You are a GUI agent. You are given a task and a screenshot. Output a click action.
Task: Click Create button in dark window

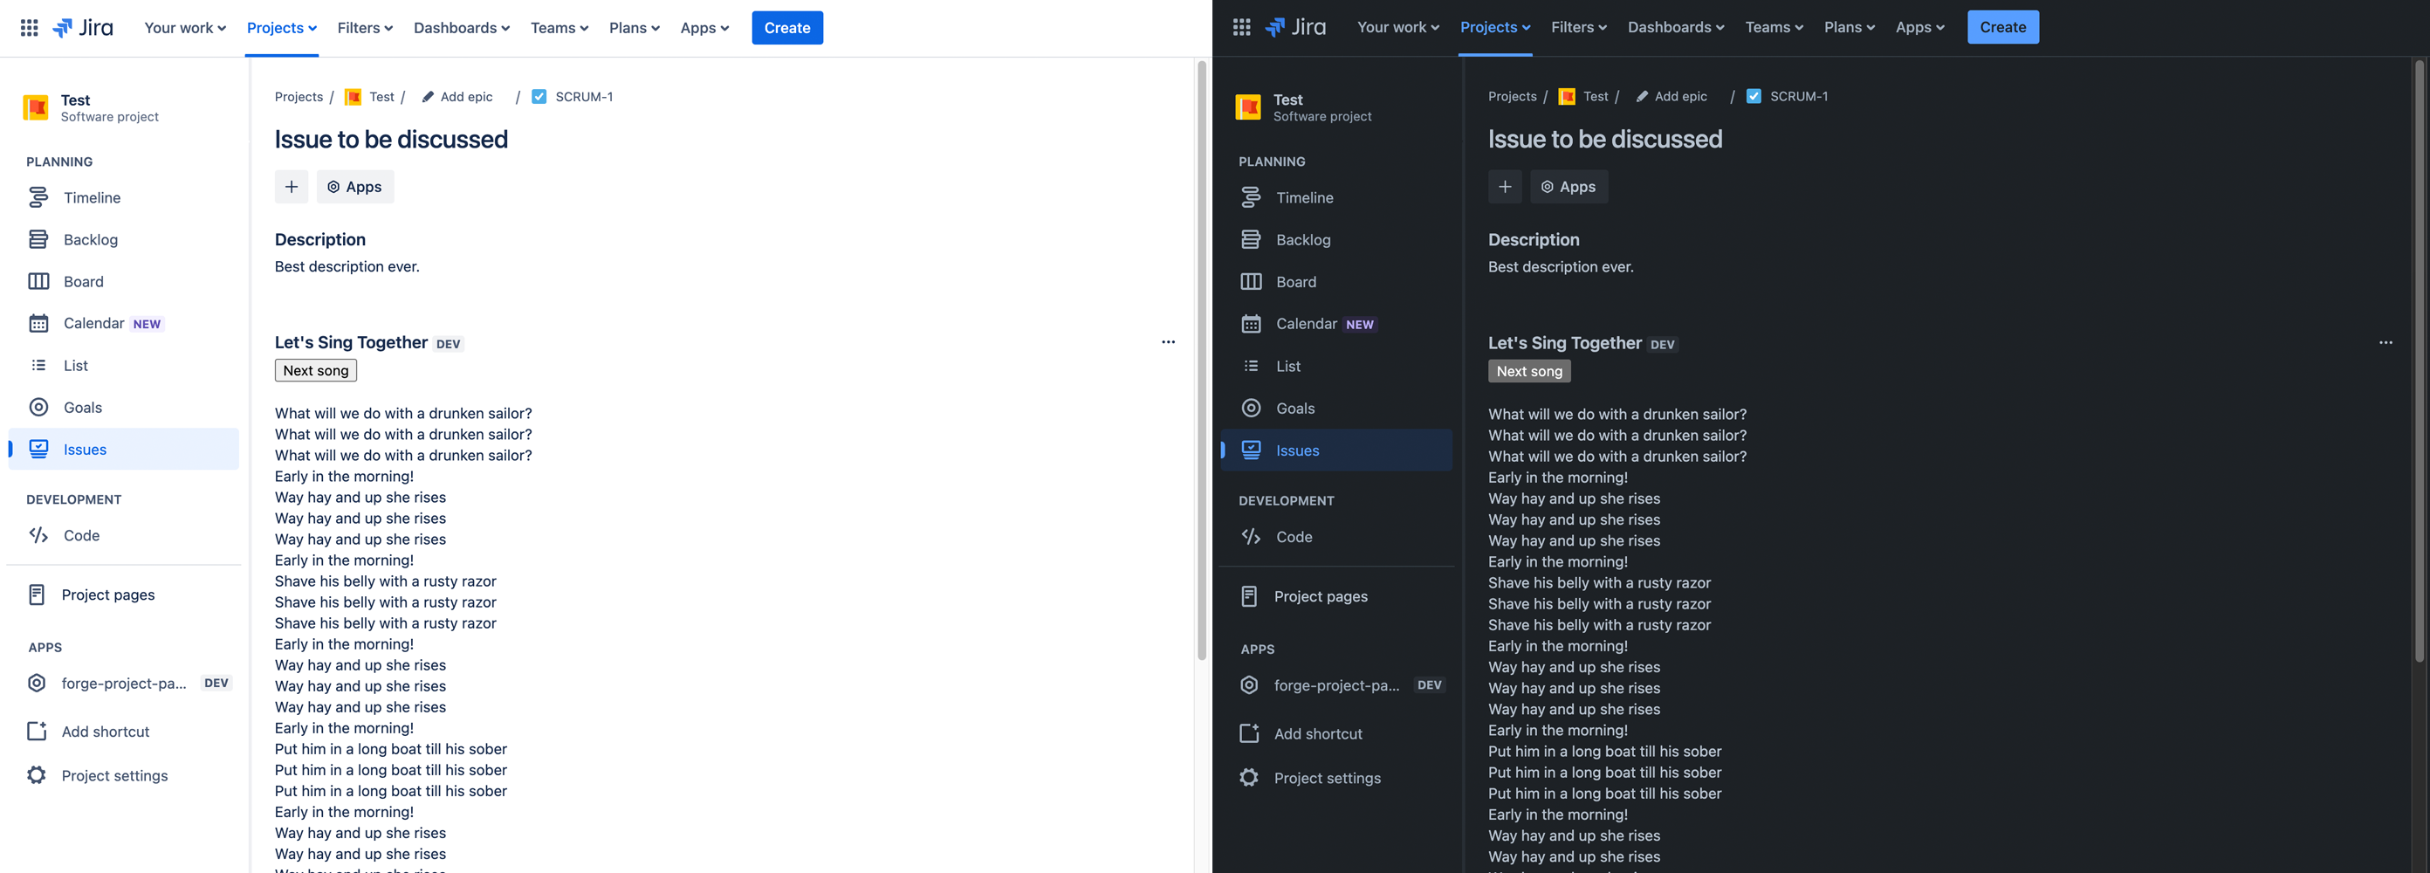2002,27
